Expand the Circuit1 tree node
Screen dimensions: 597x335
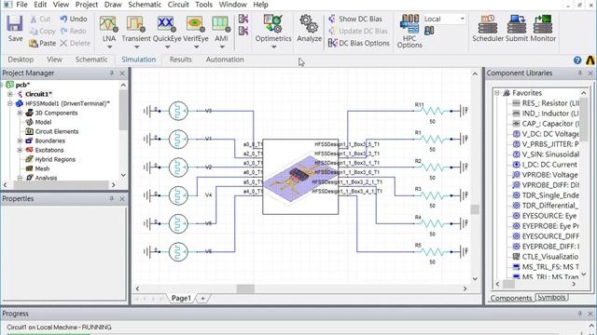tap(10, 94)
